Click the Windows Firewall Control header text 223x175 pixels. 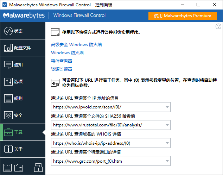79,15
